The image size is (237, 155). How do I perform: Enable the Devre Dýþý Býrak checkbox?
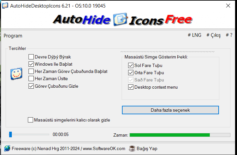point(31,57)
